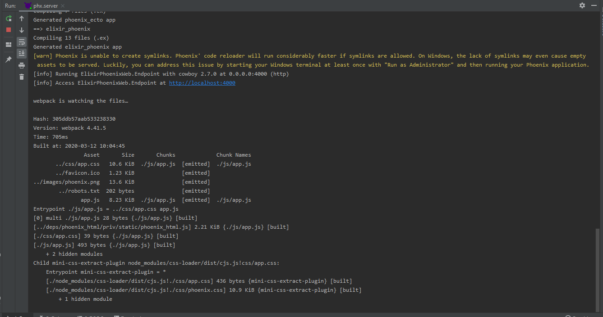Screen dimensions: 603x317
Task: Toggle soft-wrap for console output
Action: (x=22, y=42)
